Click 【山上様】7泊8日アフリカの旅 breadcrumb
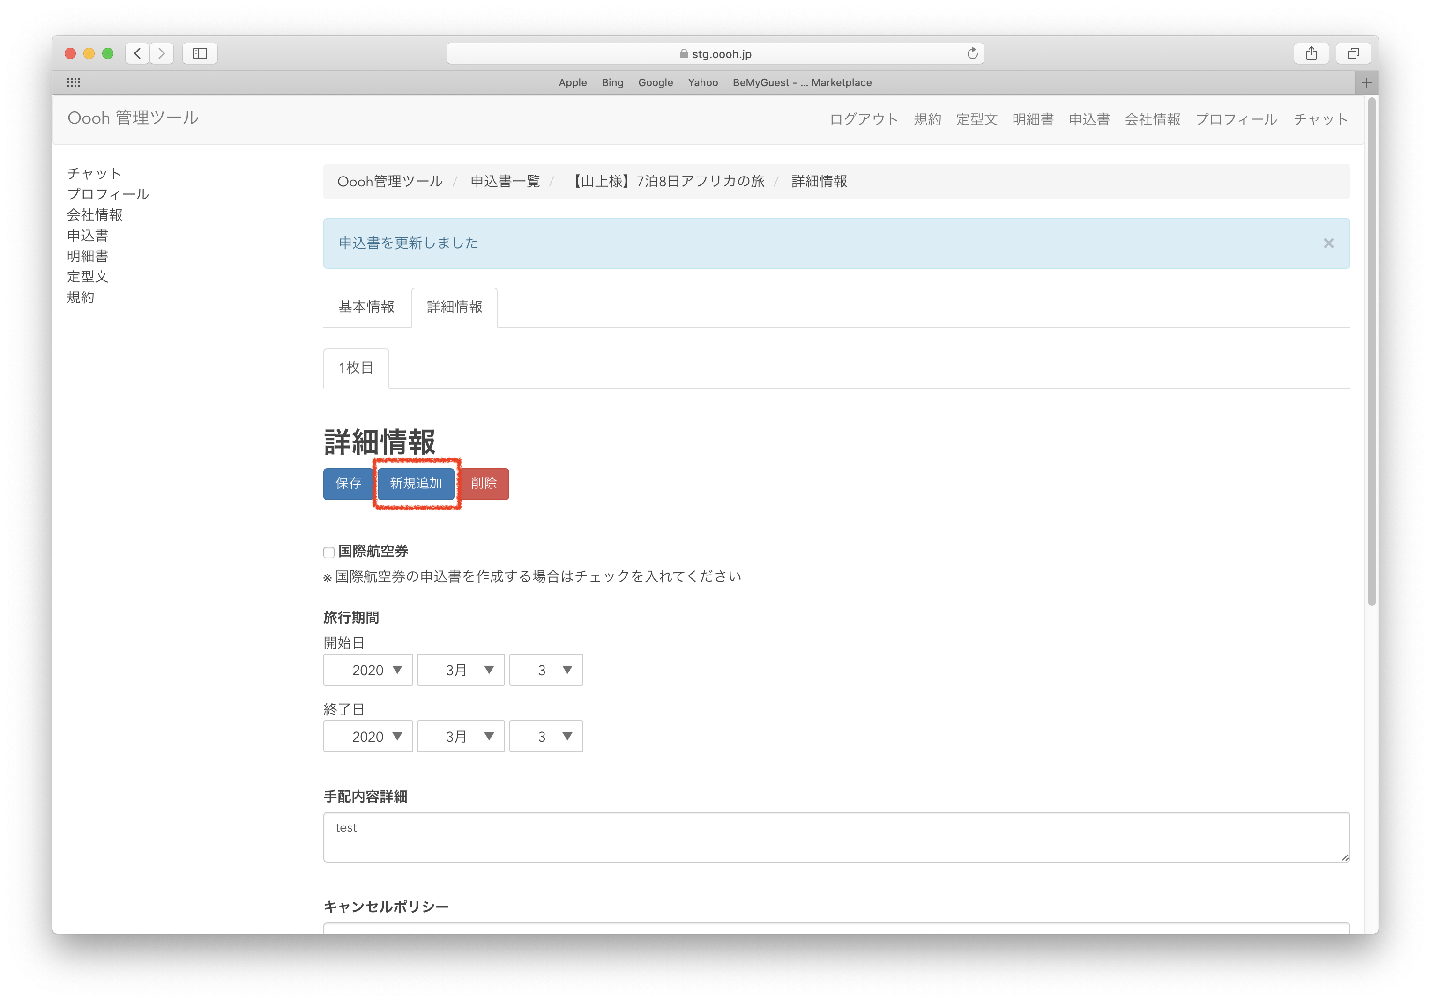The width and height of the screenshot is (1431, 1003). coord(666,181)
